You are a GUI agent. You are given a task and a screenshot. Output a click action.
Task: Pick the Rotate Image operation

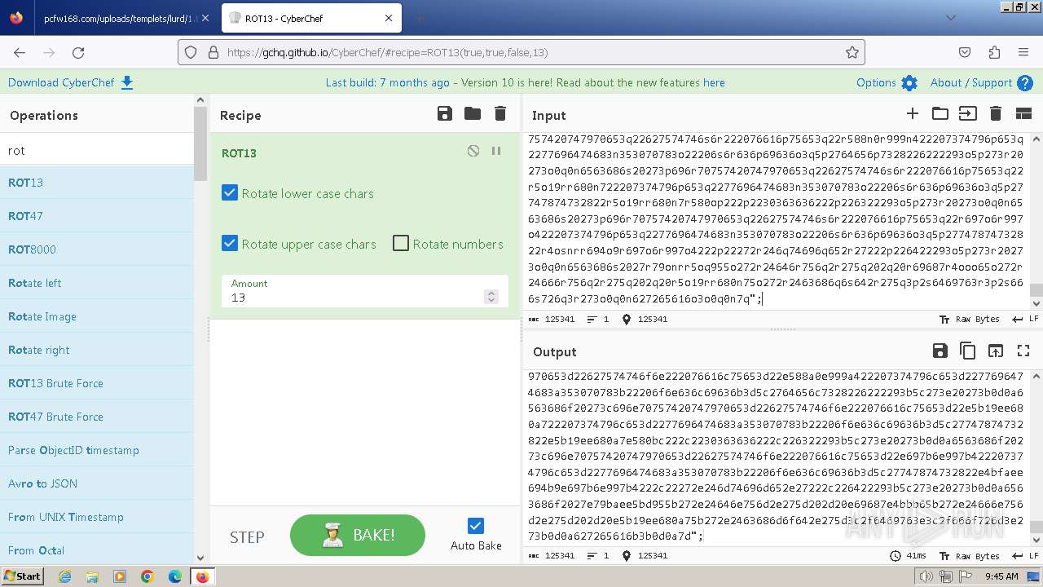pos(97,316)
